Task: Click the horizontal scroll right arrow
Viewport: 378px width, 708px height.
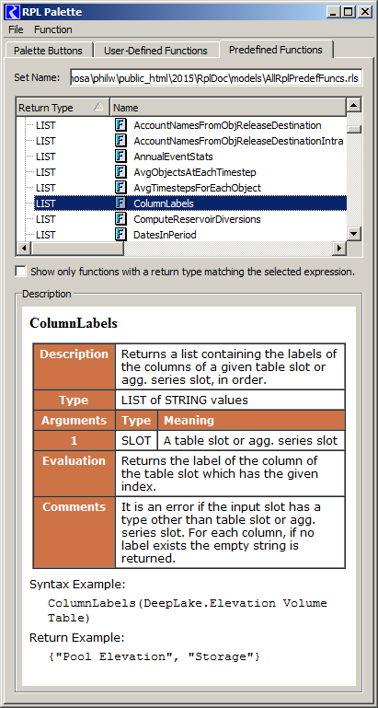Action: click(x=338, y=248)
